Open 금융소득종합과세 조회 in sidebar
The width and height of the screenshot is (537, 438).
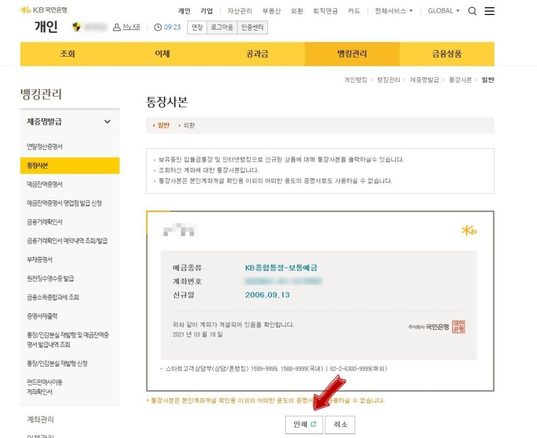click(53, 297)
